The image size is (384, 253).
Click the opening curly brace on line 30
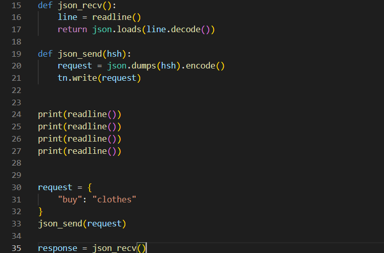coord(90,188)
